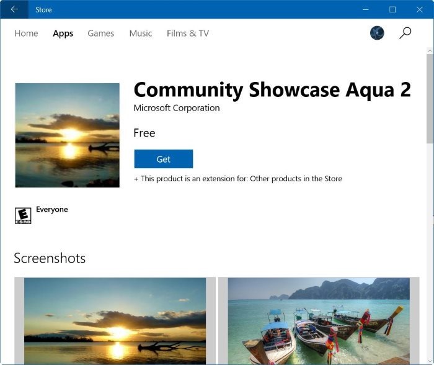Open the sunset app cover image
The height and width of the screenshot is (365, 434).
[67, 135]
